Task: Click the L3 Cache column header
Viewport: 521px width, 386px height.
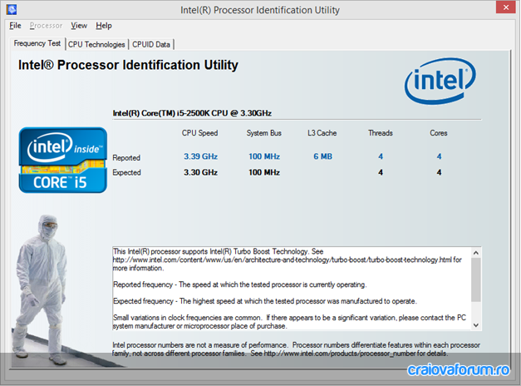Action: point(322,133)
